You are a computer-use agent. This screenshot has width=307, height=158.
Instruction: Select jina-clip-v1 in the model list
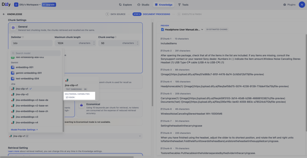pos(36,89)
